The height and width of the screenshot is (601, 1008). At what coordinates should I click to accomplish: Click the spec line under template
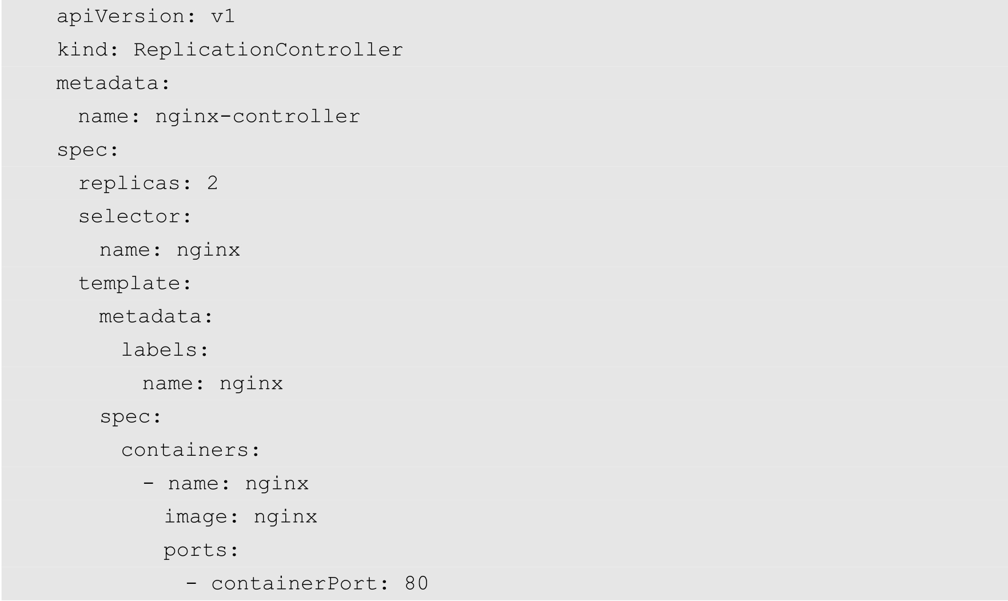click(131, 417)
